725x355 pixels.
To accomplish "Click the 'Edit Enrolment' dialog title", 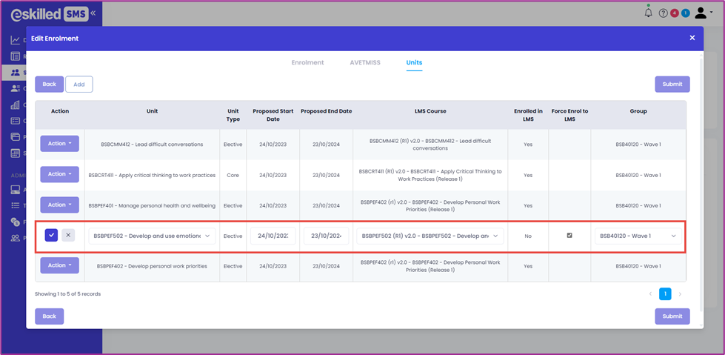I will (55, 39).
